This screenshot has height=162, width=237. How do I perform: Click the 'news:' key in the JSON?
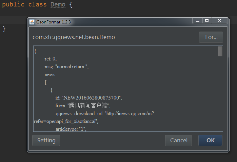pos(51,74)
